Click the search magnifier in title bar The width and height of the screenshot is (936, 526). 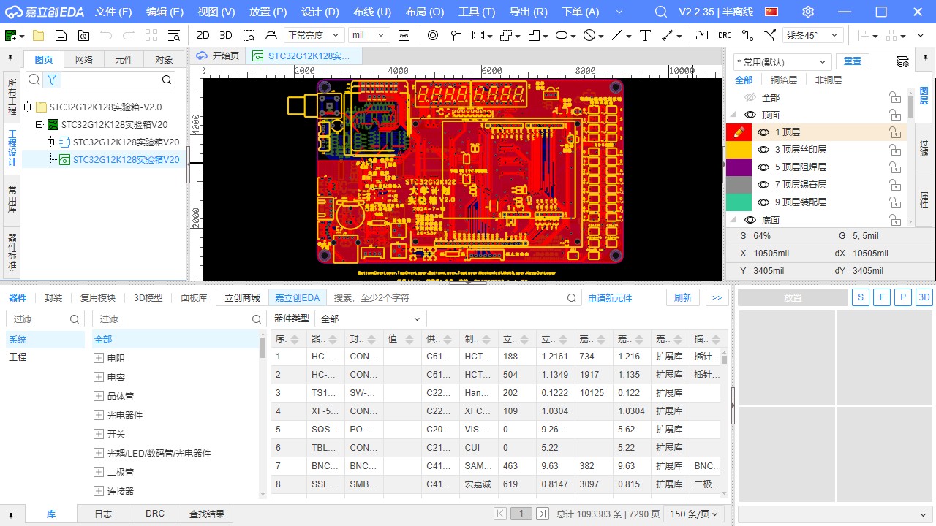click(660, 12)
